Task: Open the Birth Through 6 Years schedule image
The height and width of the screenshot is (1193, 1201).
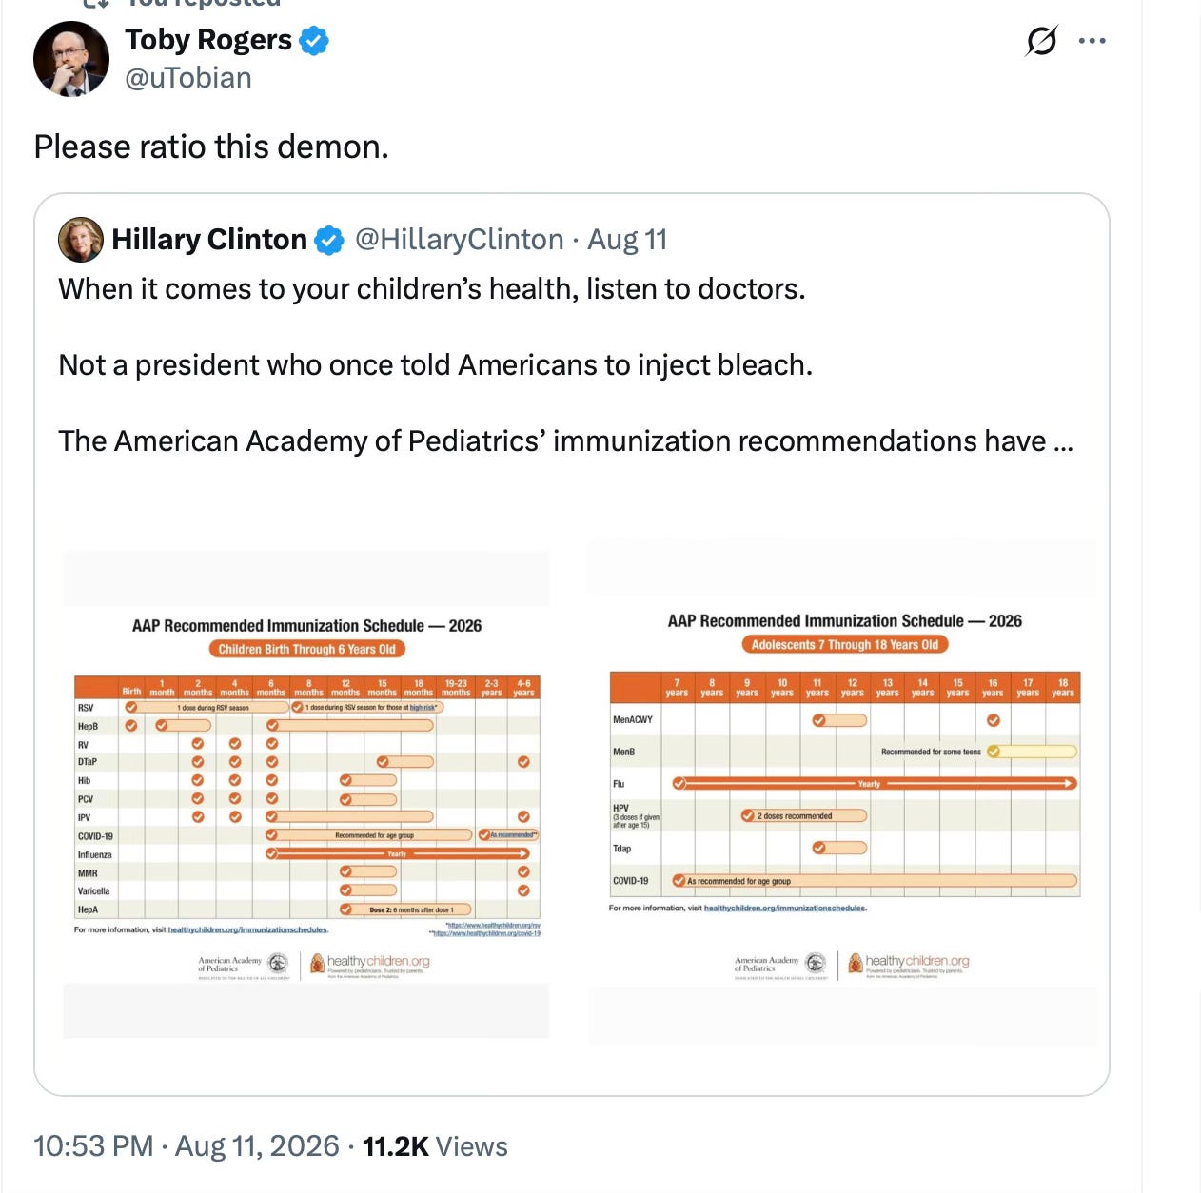Action: pyautogui.click(x=306, y=795)
